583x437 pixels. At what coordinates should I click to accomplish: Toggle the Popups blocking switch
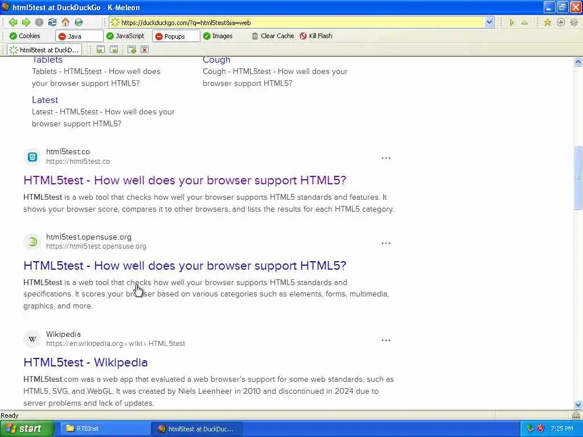click(x=176, y=36)
